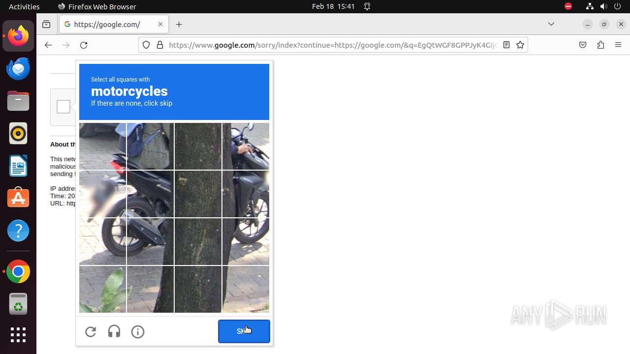Open the volume indicator
This screenshot has width=630, height=354.
pyautogui.click(x=604, y=6)
